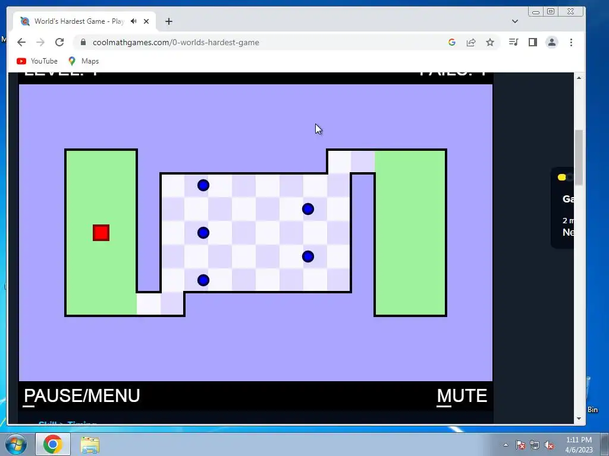Open the Windows Start orb

15,445
